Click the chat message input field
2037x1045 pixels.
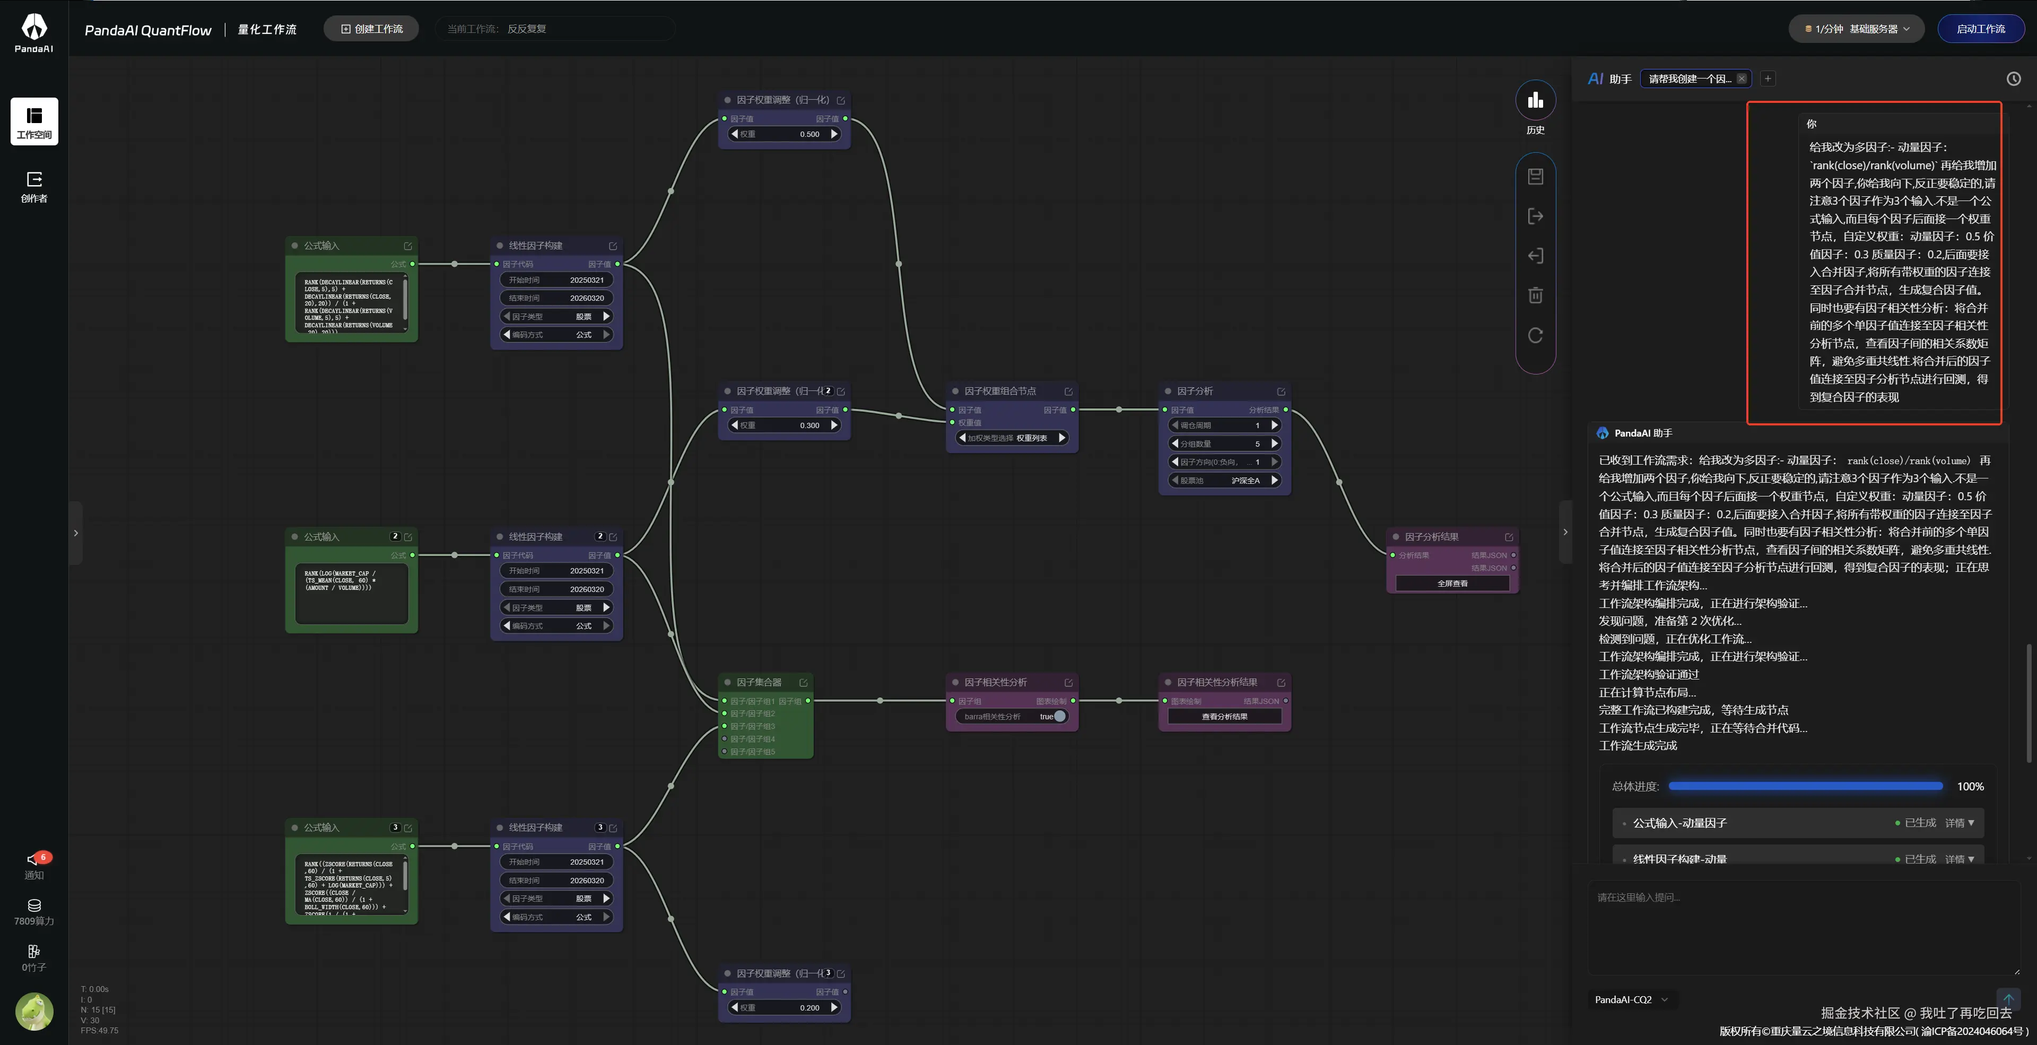tap(1803, 925)
